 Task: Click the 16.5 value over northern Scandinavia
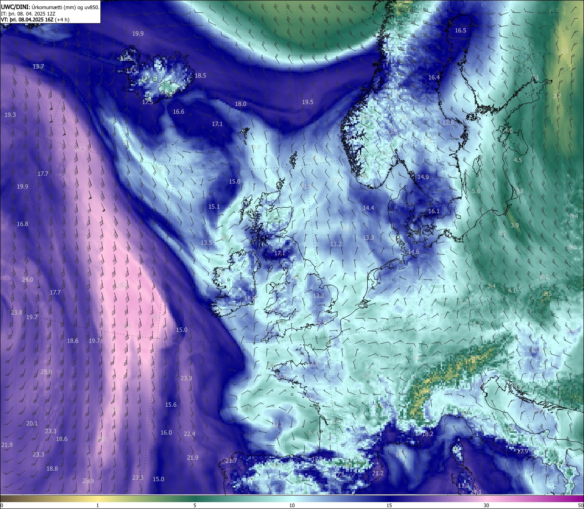pos(461,30)
